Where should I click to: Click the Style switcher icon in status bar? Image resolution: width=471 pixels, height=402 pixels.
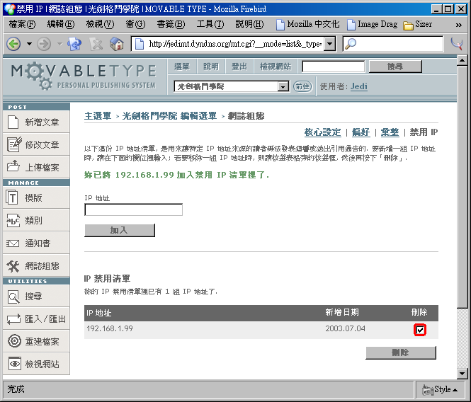click(426, 390)
